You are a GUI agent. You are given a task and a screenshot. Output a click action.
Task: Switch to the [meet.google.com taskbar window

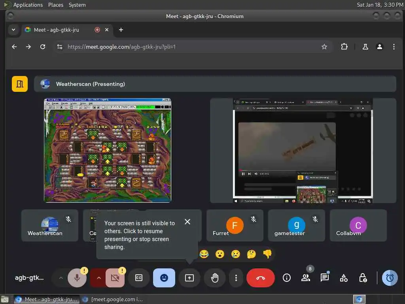coord(113,299)
